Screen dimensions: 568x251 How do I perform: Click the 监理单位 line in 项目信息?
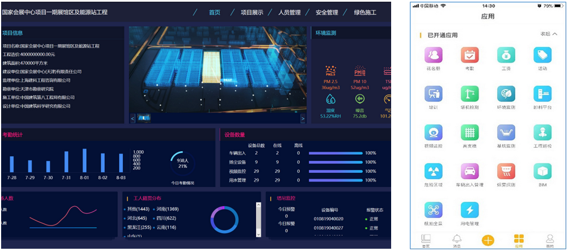[x=37, y=80]
